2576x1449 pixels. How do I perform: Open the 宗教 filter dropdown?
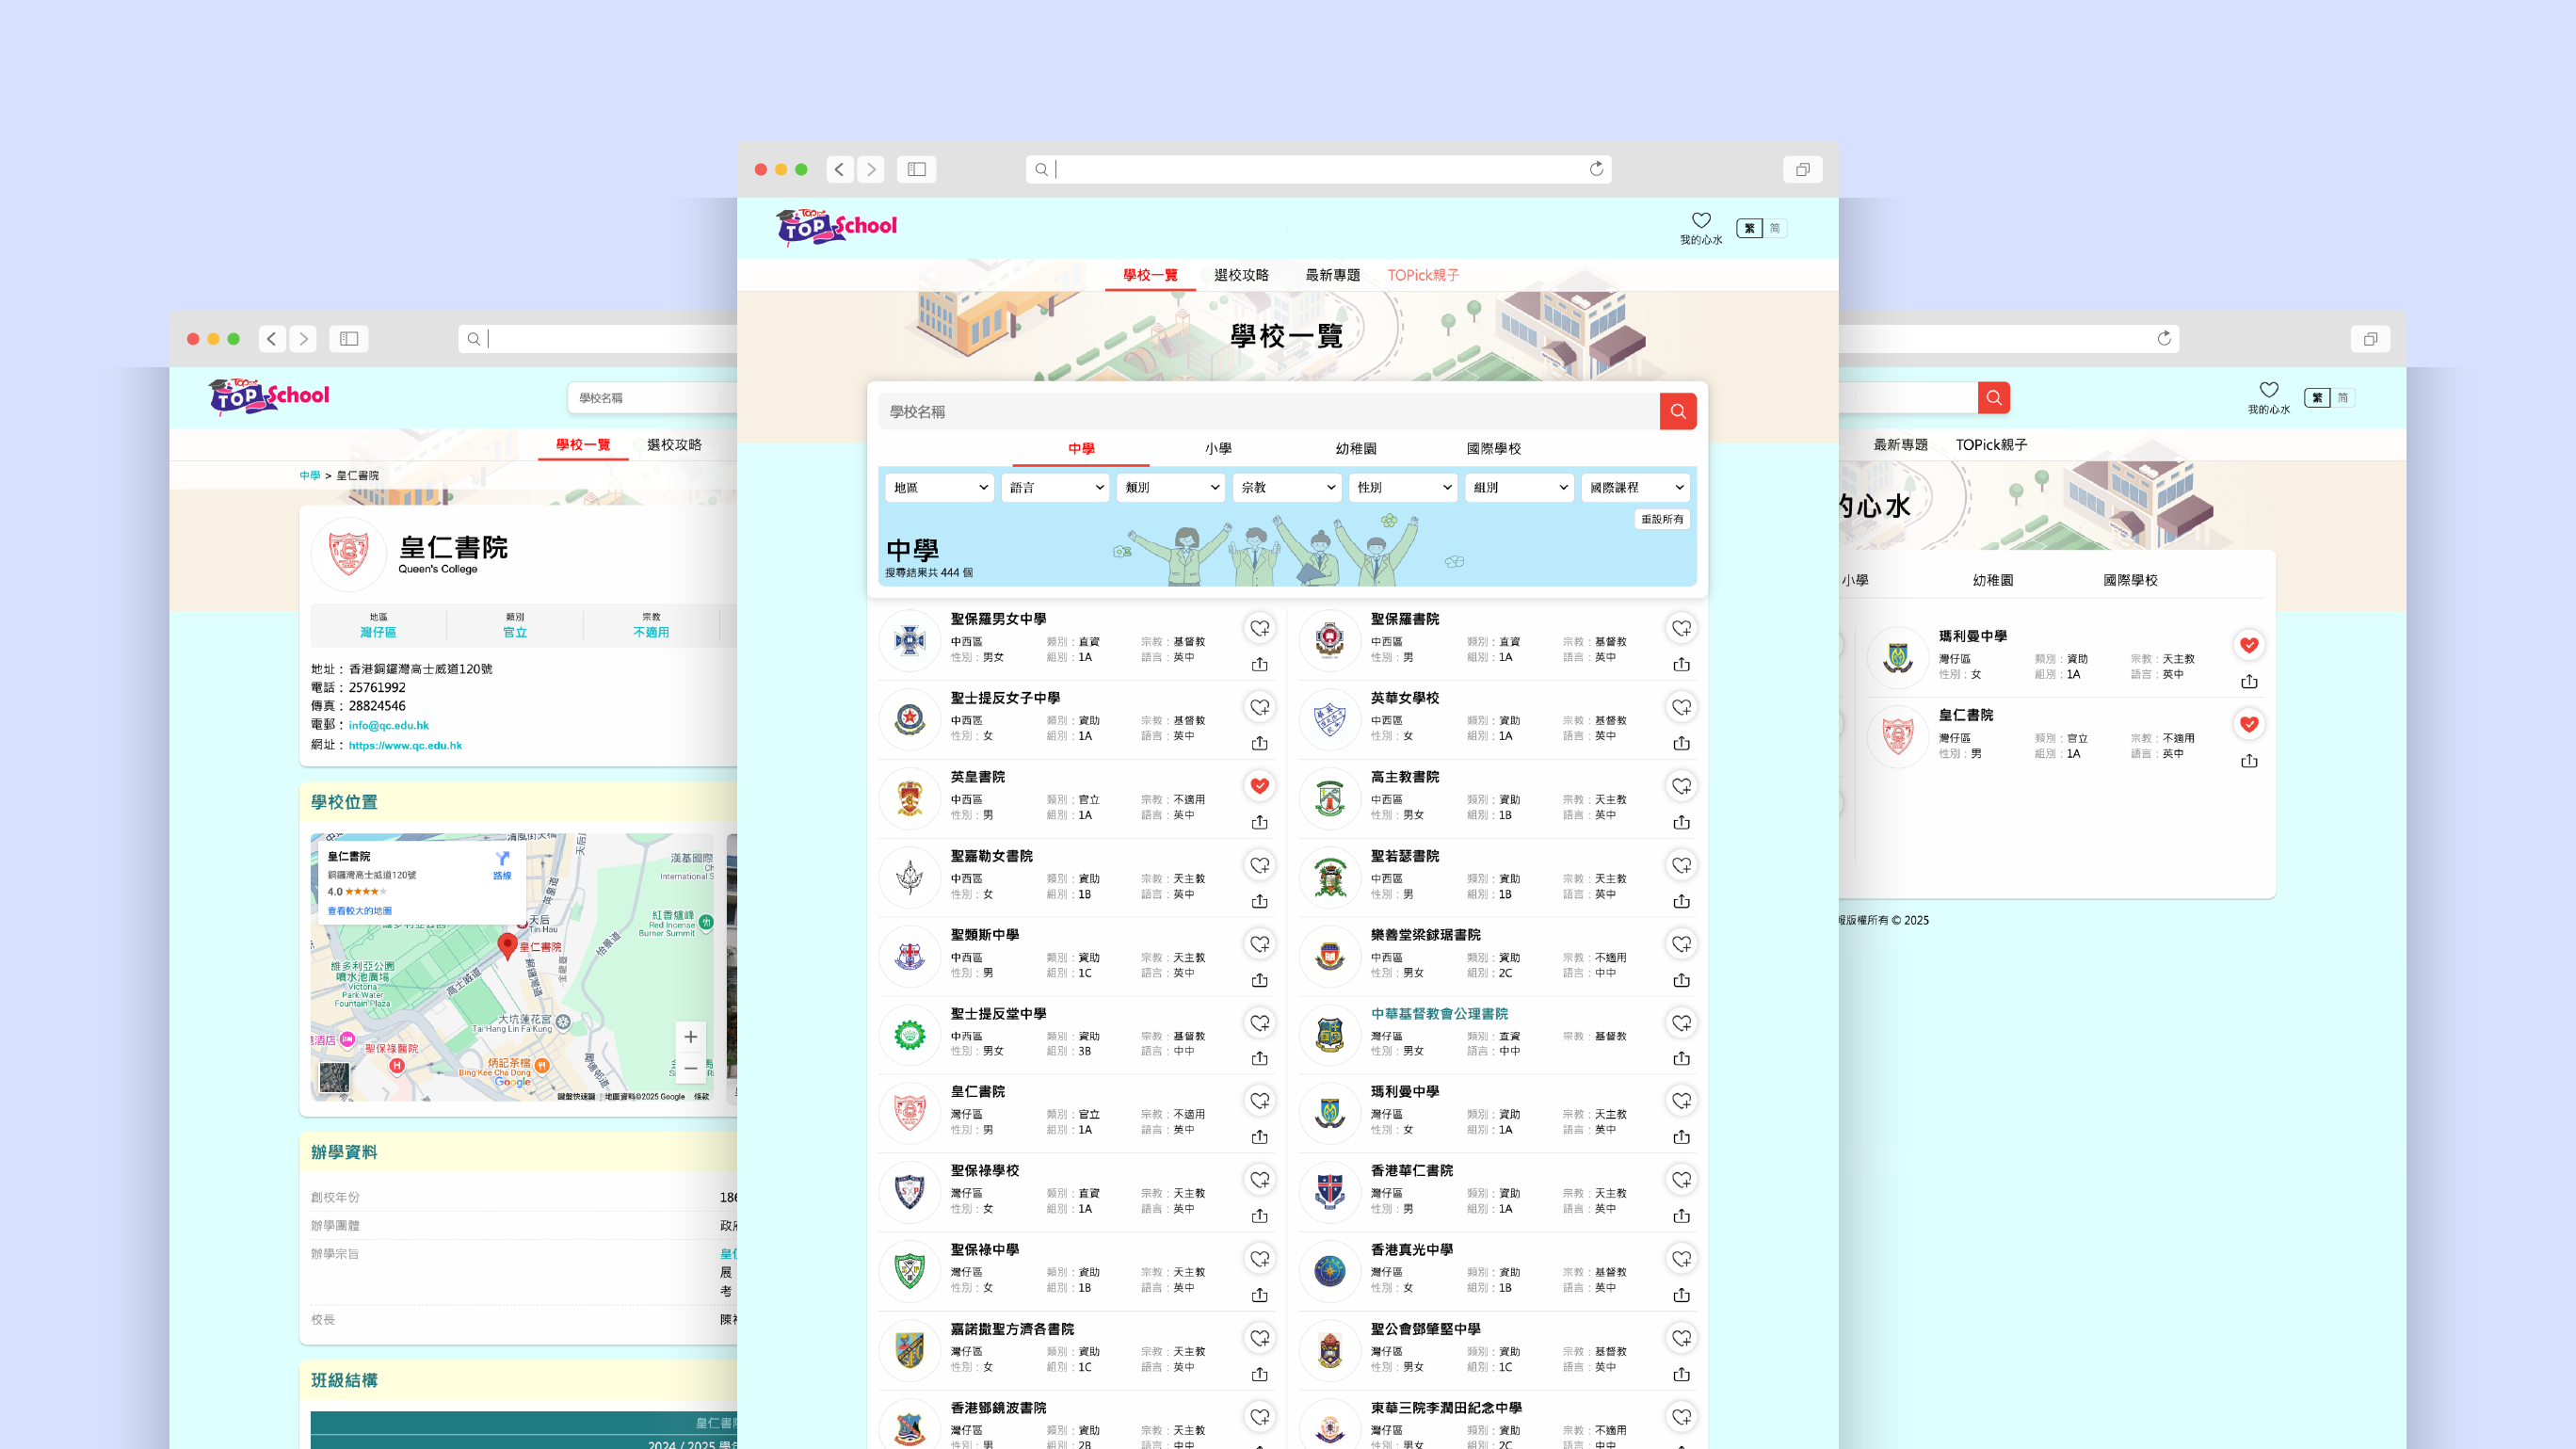coord(1287,488)
